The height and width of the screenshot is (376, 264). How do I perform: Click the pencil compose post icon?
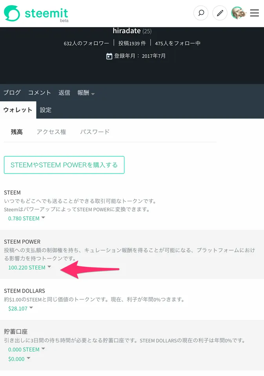pos(220,13)
